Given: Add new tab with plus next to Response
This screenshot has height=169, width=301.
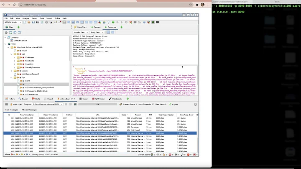Looking at the screenshot, I should click(x=122, y=27).
